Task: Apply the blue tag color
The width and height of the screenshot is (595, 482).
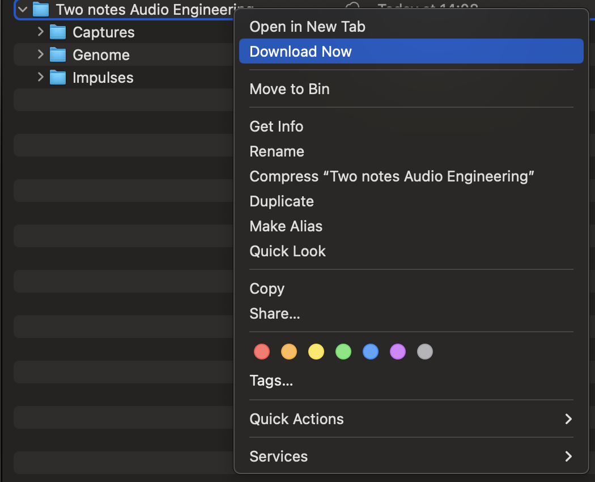Action: pyautogui.click(x=371, y=352)
